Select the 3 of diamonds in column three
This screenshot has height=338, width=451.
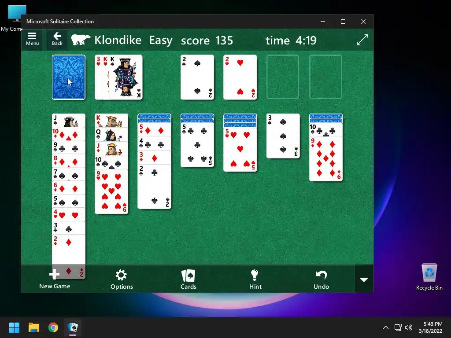[154, 158]
